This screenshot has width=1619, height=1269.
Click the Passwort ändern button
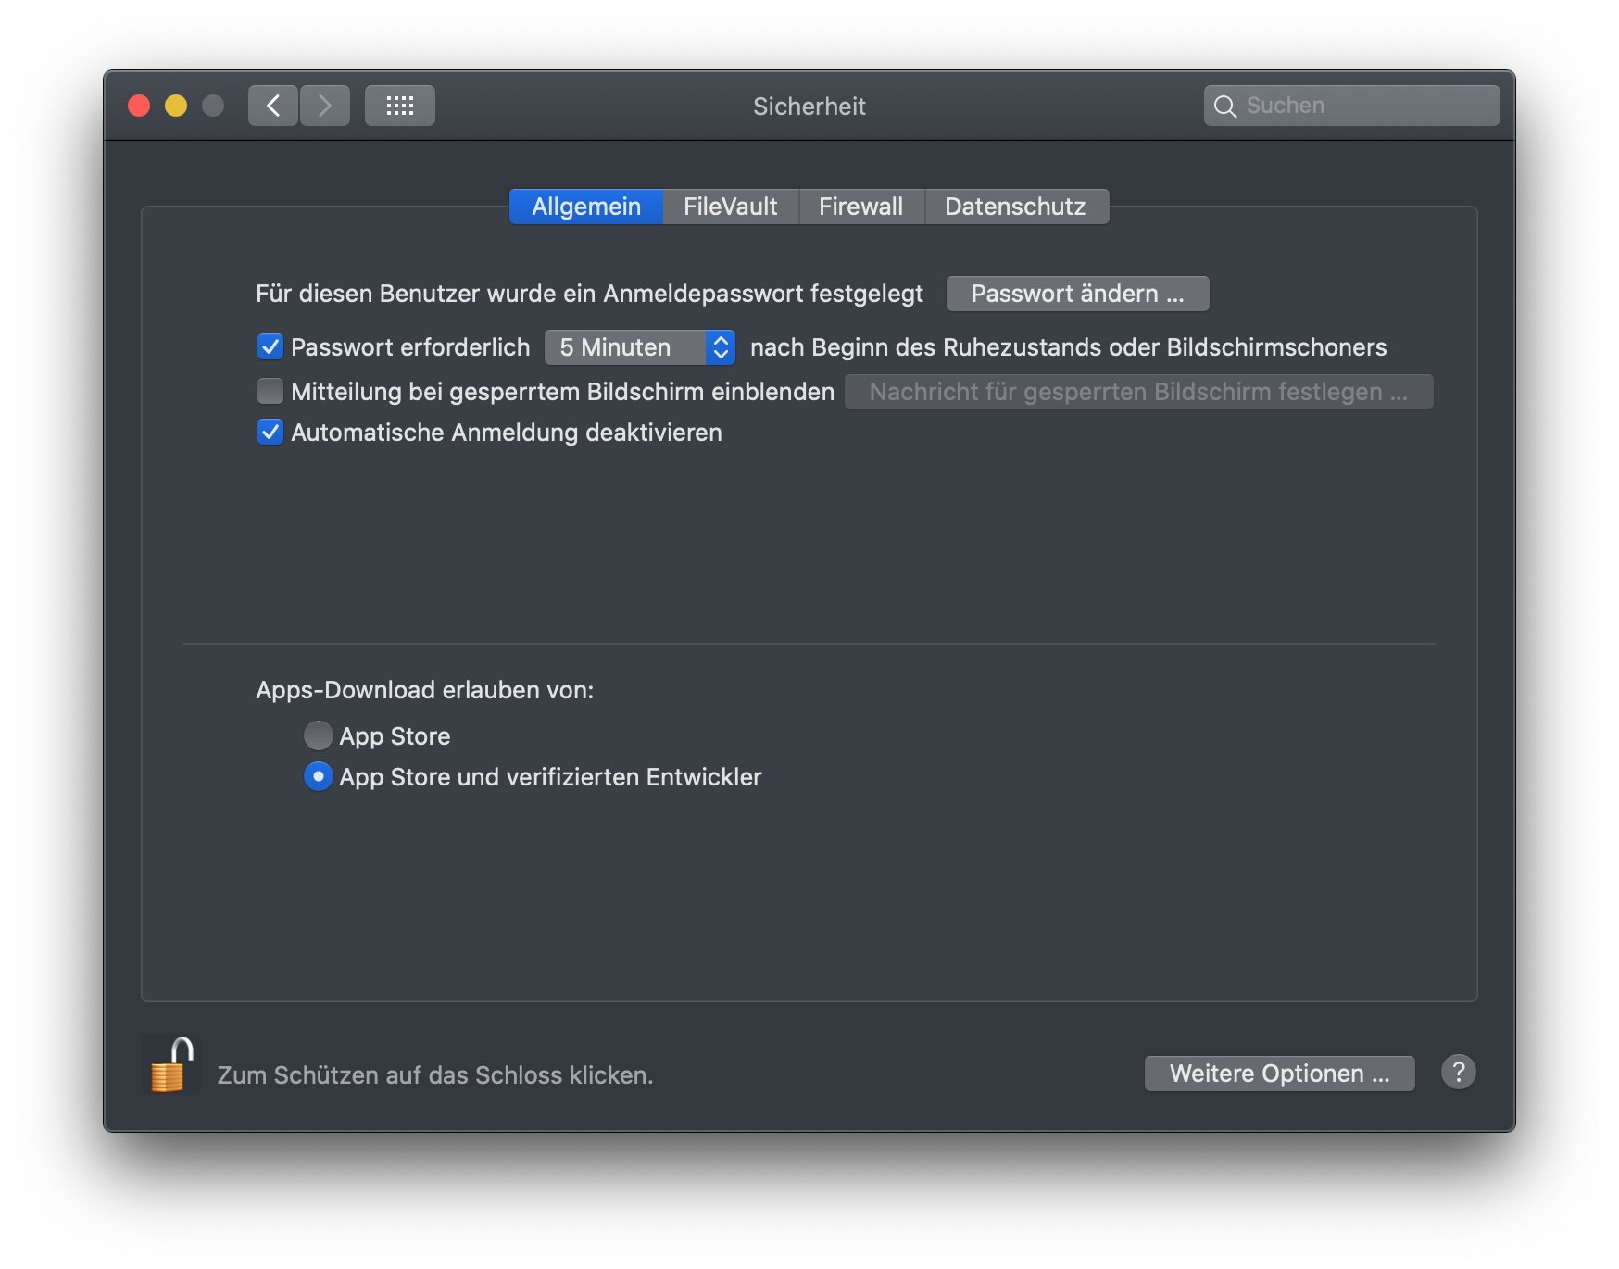1077,294
